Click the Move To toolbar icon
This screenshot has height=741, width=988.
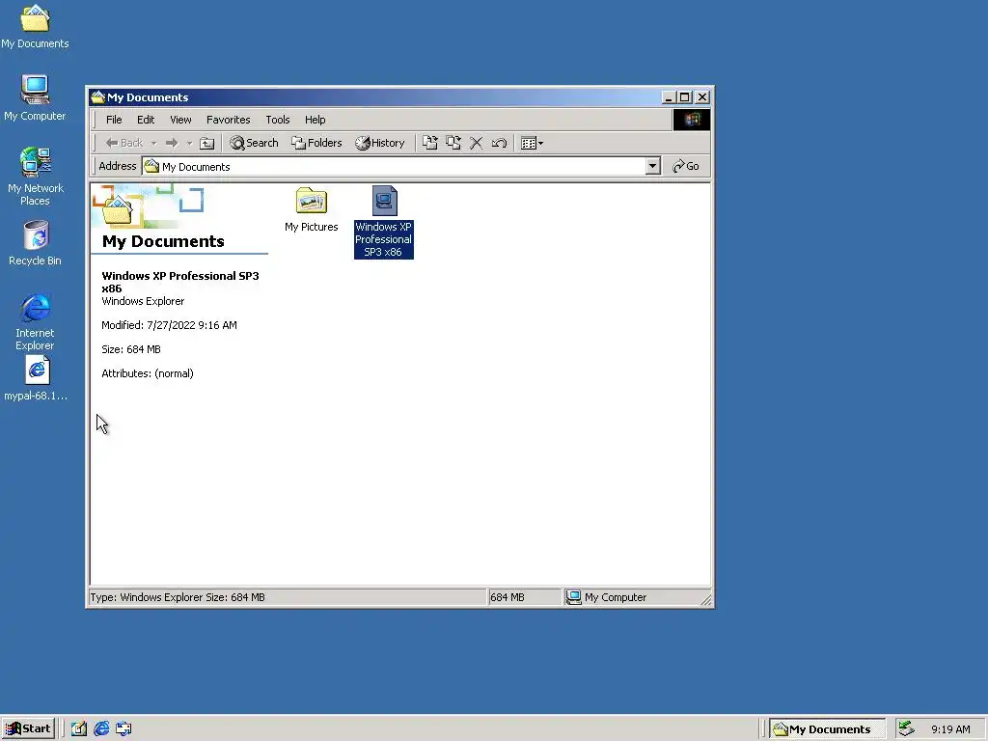pyautogui.click(x=429, y=143)
